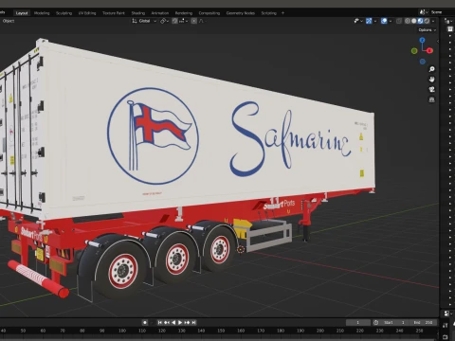
Task: Click frame 100 on the timeline ruler
Action: 122,331
